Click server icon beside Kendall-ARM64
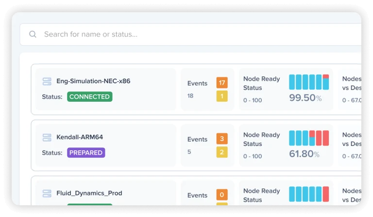The height and width of the screenshot is (217, 373). tap(47, 137)
